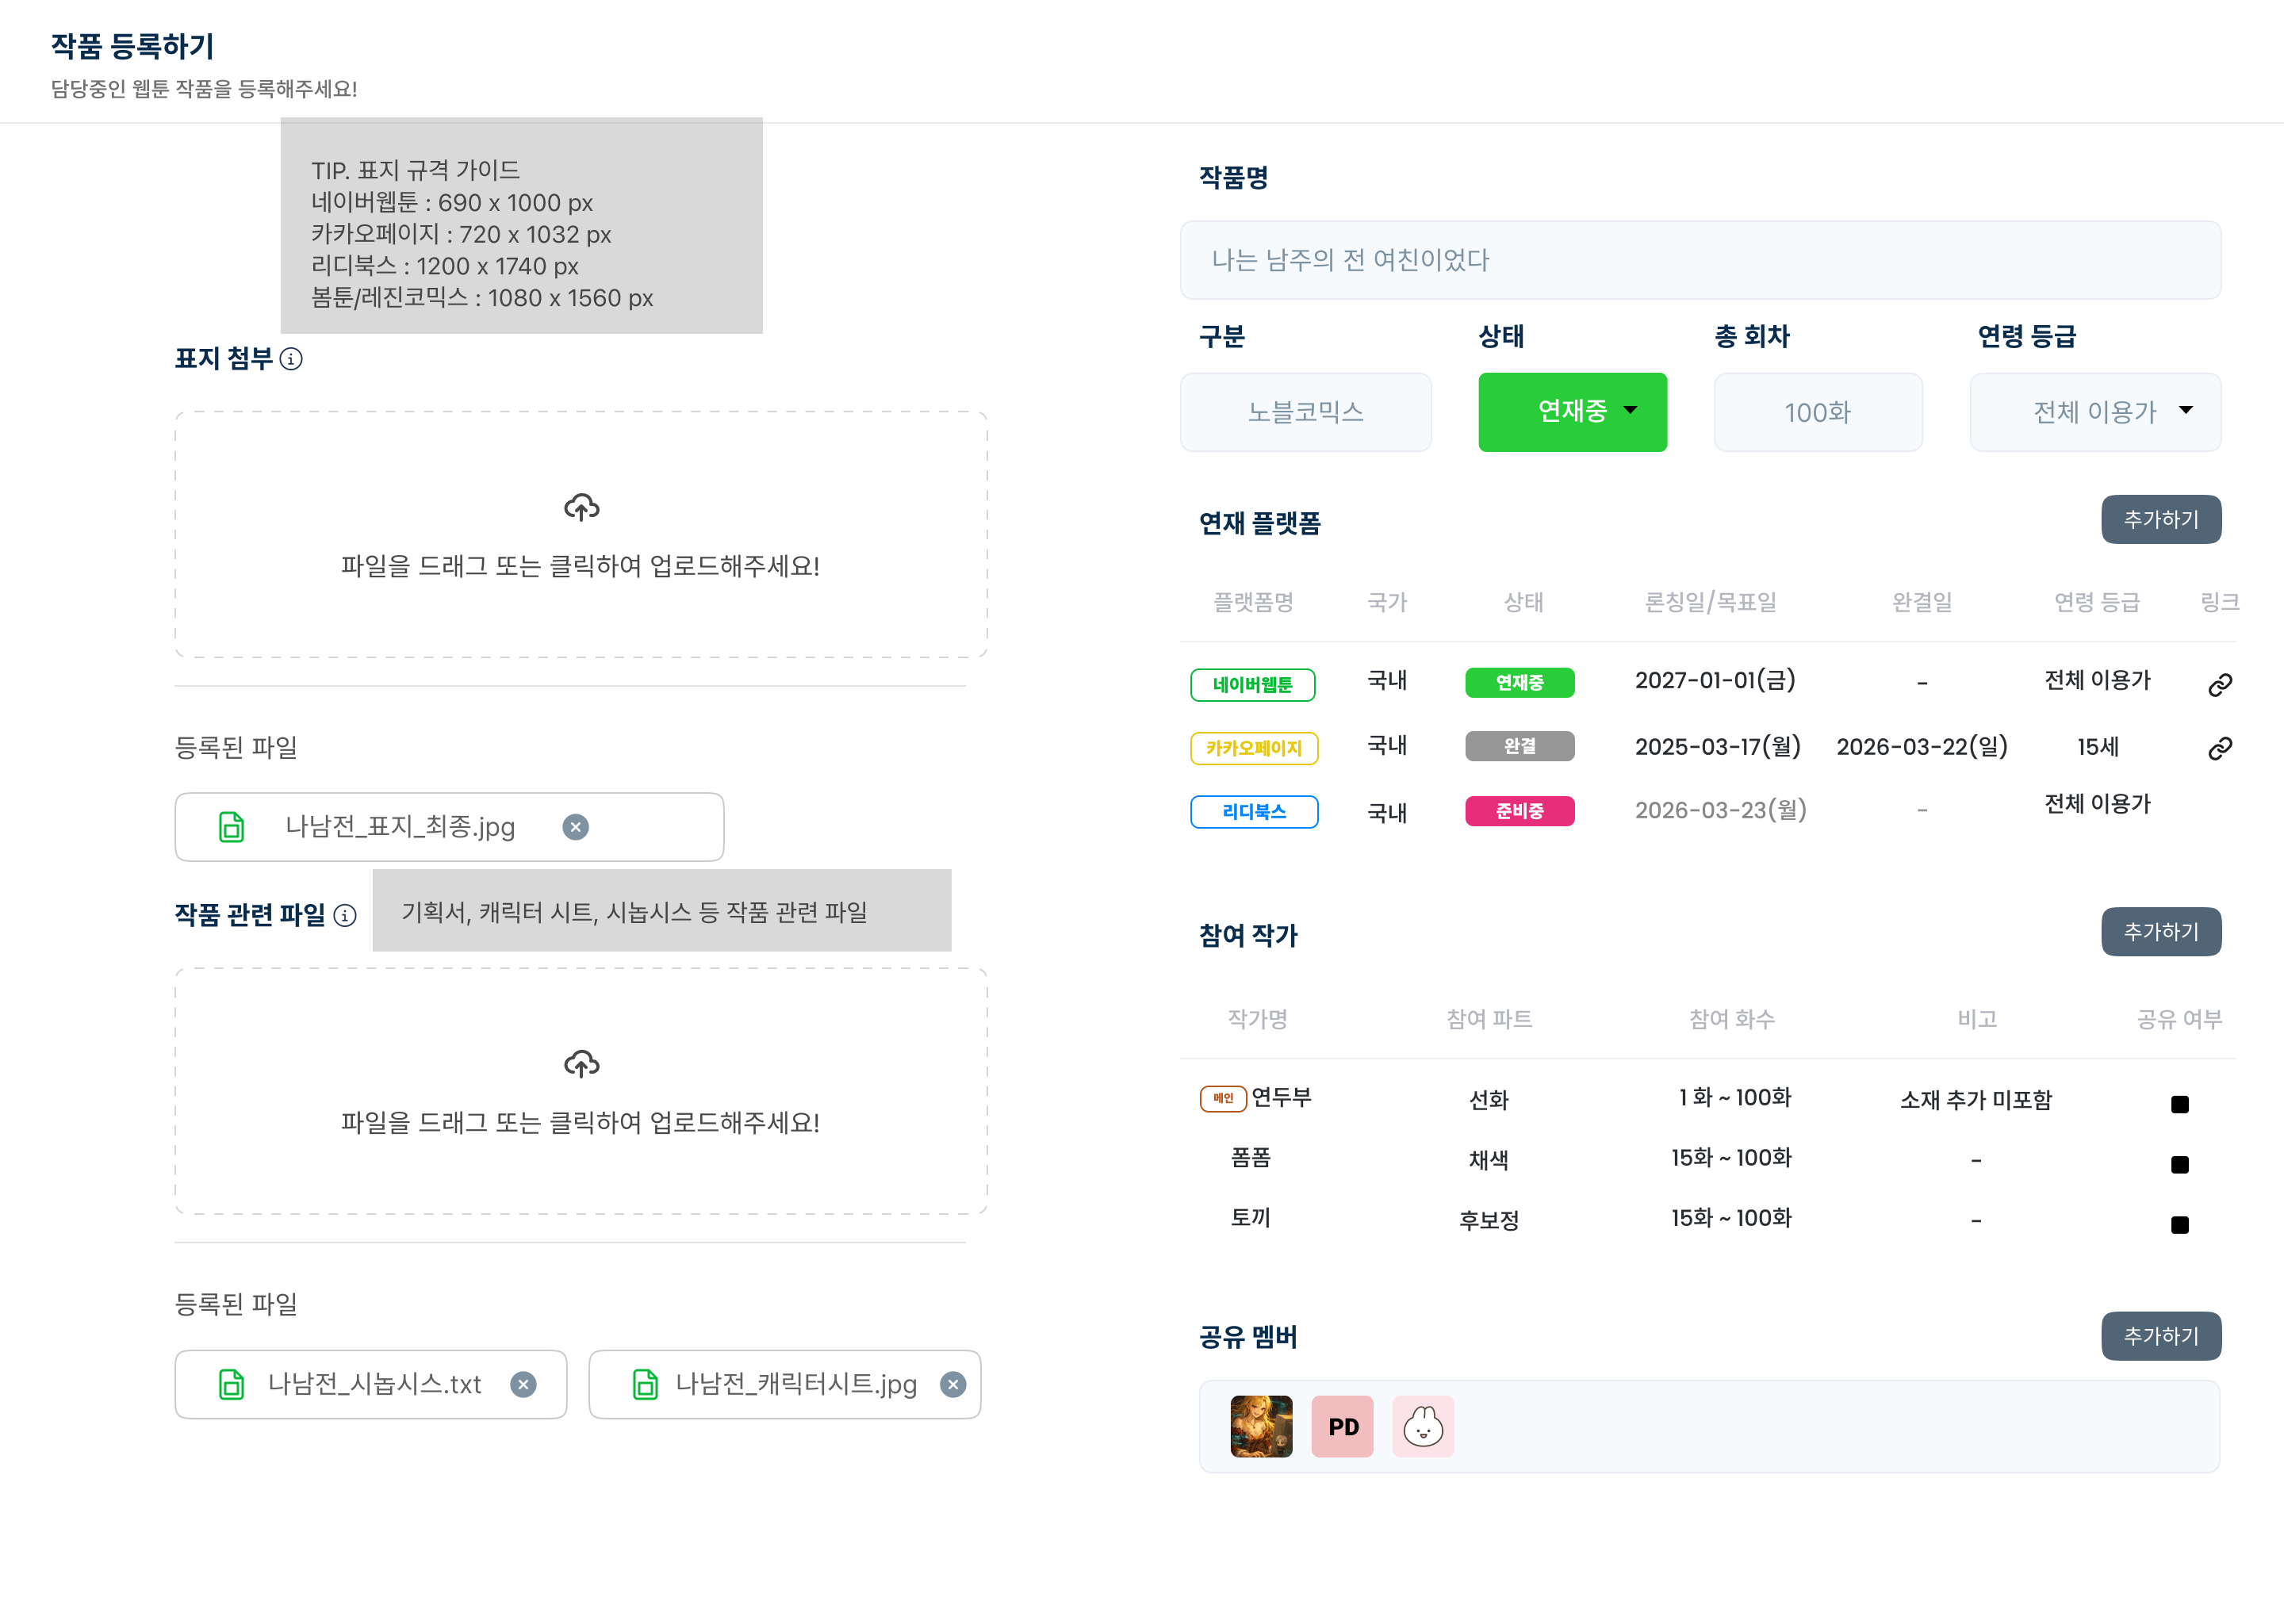Select the PD member avatar
This screenshot has height=1624, width=2284.
pos(1342,1426)
